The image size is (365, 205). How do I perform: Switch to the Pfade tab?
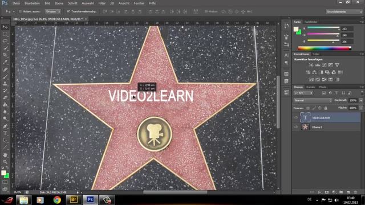323,87
